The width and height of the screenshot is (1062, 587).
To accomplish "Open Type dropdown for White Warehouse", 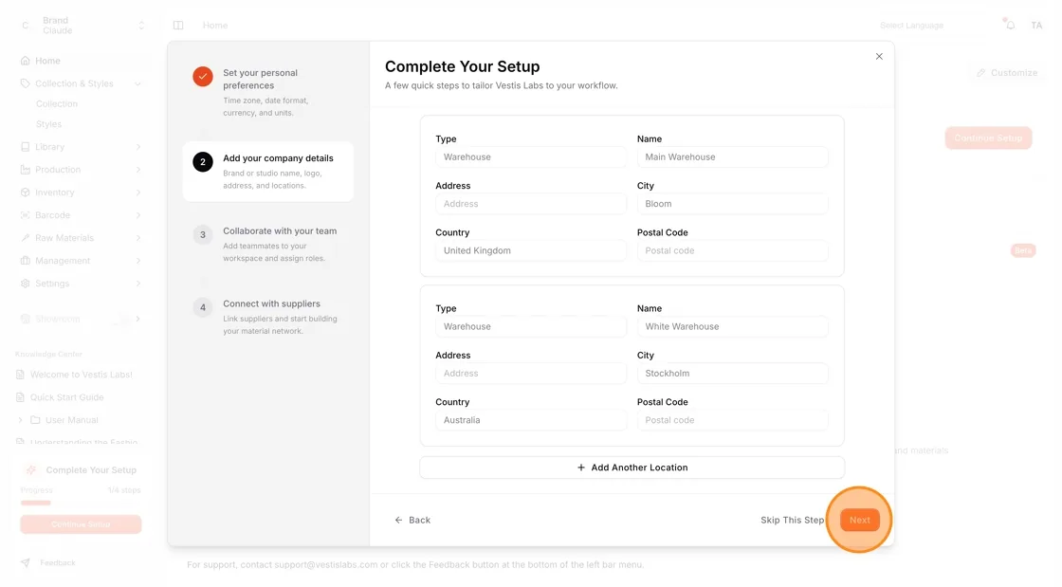I will click(531, 326).
